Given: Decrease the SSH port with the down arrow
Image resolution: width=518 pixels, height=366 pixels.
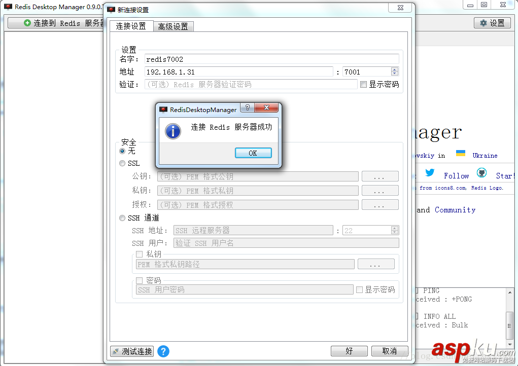Looking at the screenshot, I should pyautogui.click(x=394, y=233).
